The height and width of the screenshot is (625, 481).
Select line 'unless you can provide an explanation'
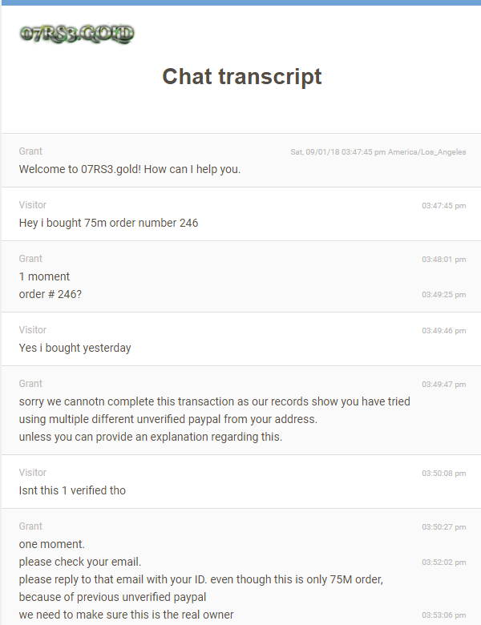click(151, 437)
